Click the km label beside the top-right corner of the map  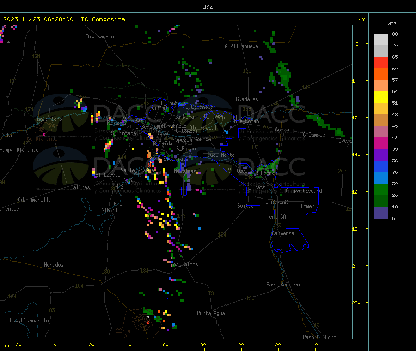[x=361, y=19]
